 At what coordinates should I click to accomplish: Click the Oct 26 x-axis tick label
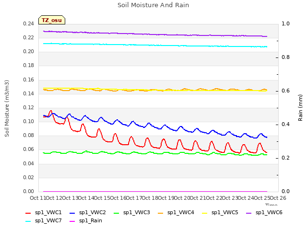click(x=278, y=198)
